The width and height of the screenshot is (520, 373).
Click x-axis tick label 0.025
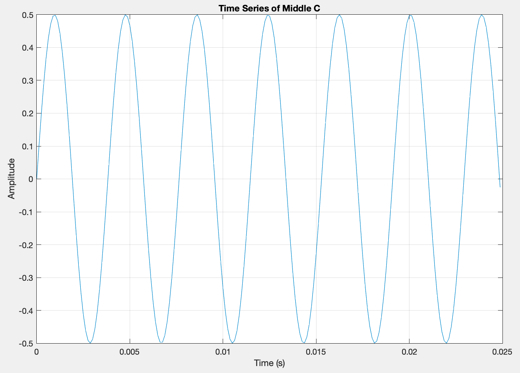pos(502,352)
